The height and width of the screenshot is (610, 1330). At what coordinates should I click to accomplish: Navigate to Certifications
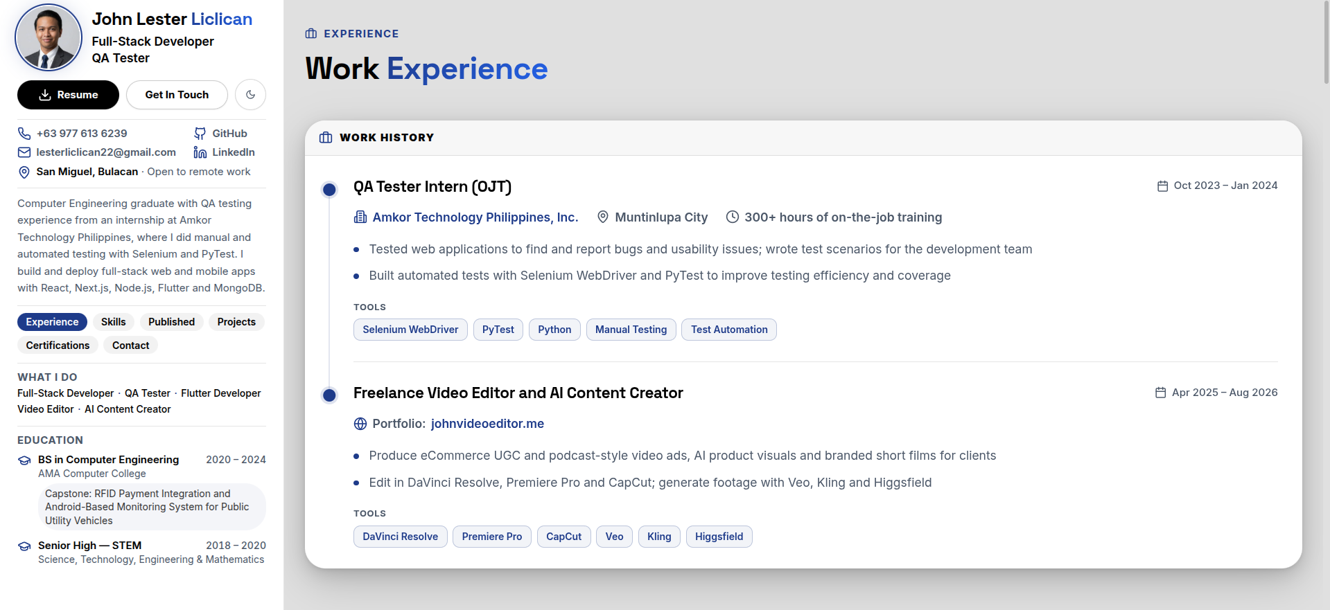pyautogui.click(x=58, y=346)
